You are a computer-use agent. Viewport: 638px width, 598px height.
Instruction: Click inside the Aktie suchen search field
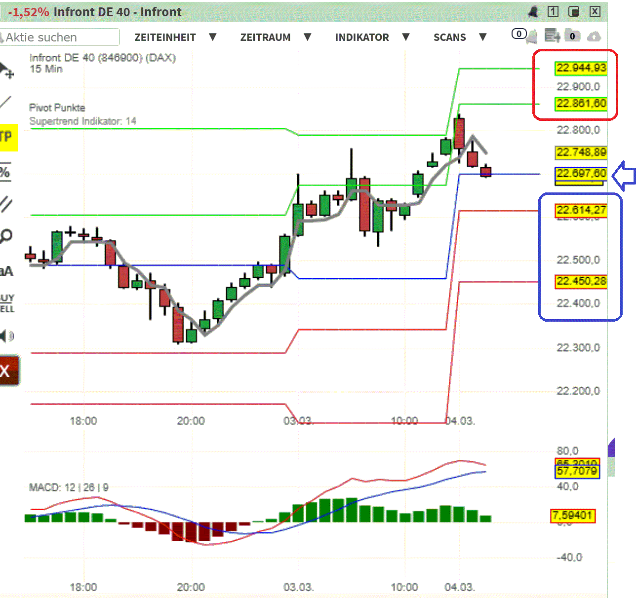(59, 37)
